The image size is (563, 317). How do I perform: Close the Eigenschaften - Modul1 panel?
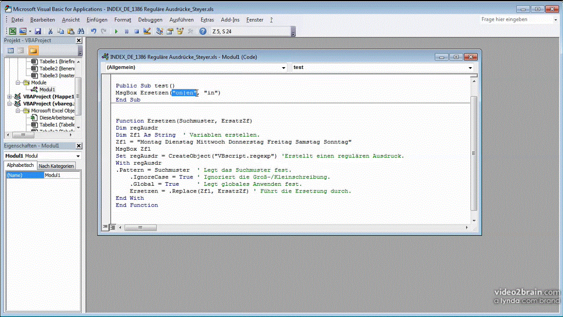(x=79, y=146)
